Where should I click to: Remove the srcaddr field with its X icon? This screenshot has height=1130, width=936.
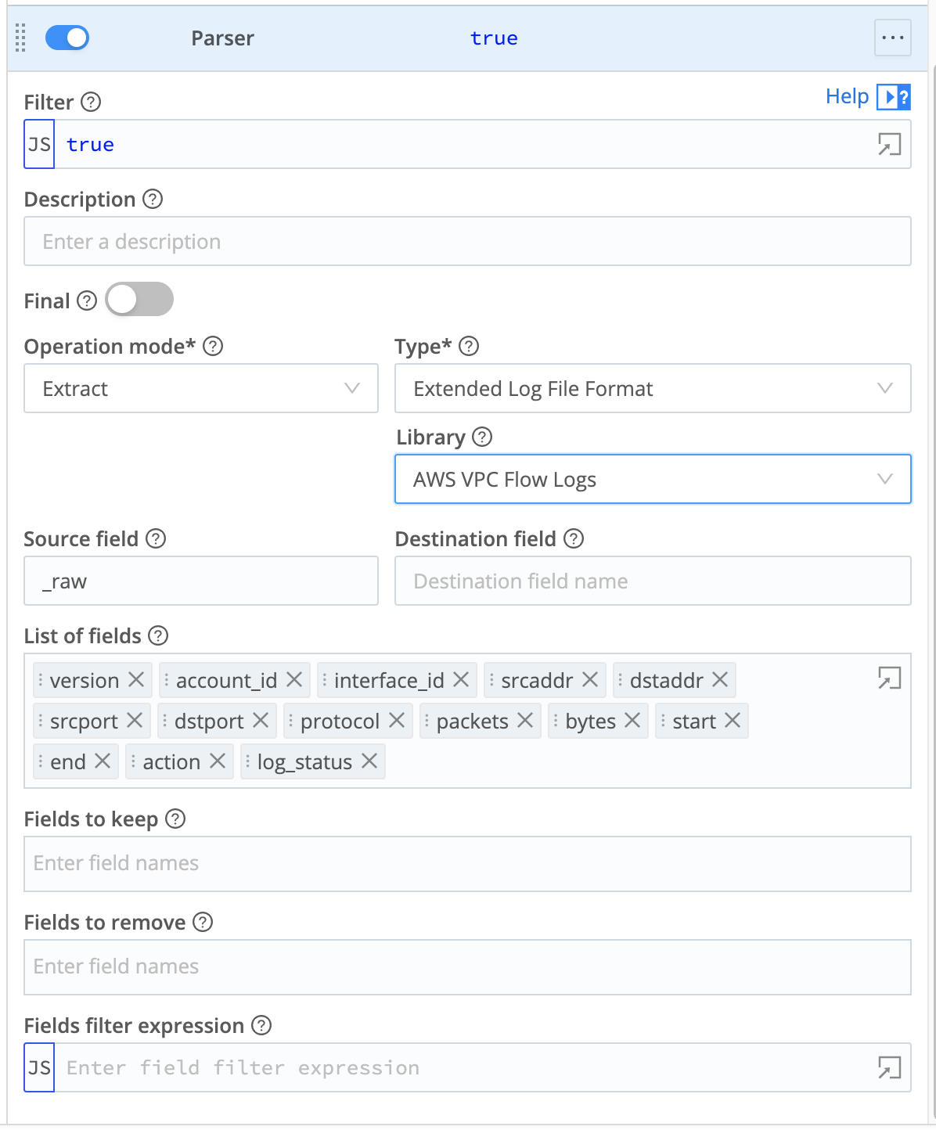592,680
